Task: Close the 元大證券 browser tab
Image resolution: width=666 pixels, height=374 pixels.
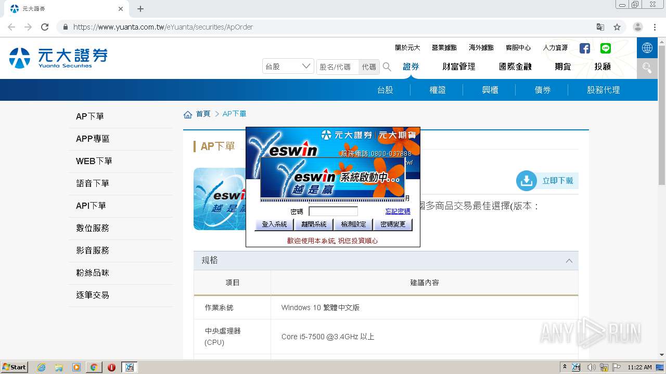Action: pos(121,9)
